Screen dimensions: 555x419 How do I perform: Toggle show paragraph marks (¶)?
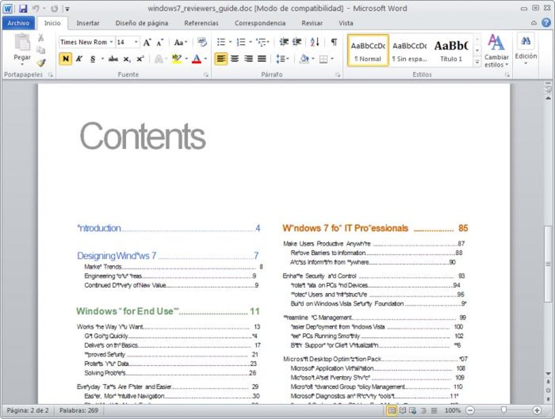334,42
